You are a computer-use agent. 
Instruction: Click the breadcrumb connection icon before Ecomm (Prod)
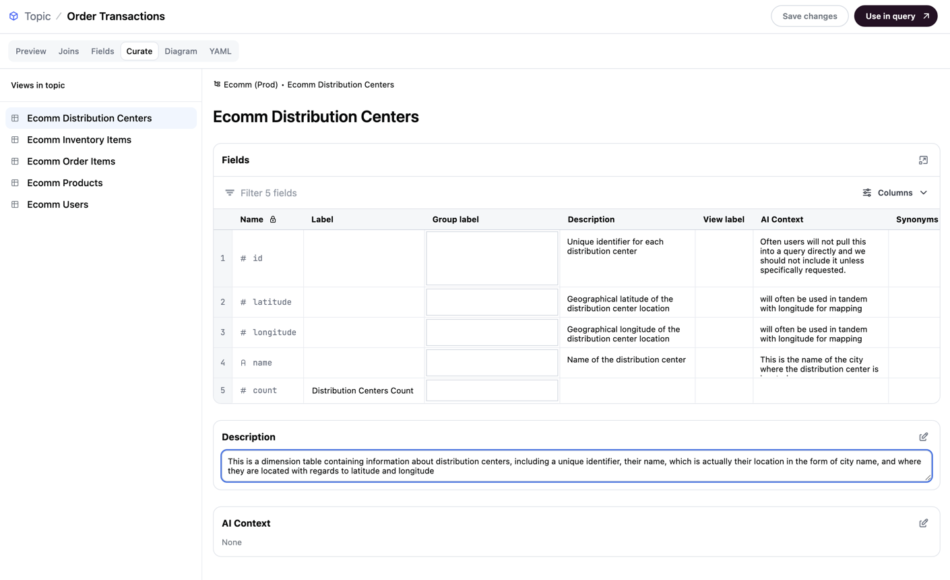tap(217, 84)
